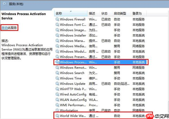This screenshot has width=169, height=119.
Task: Sort by the 描述 column header
Action: [x=93, y=13]
